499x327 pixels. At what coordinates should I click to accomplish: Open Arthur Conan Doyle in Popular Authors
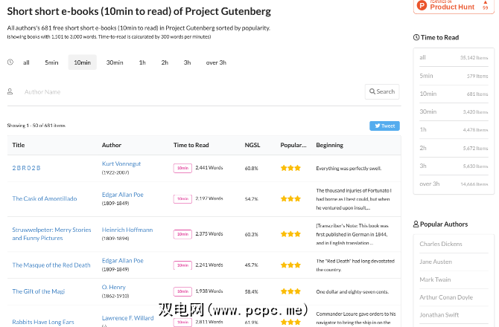[446, 297]
